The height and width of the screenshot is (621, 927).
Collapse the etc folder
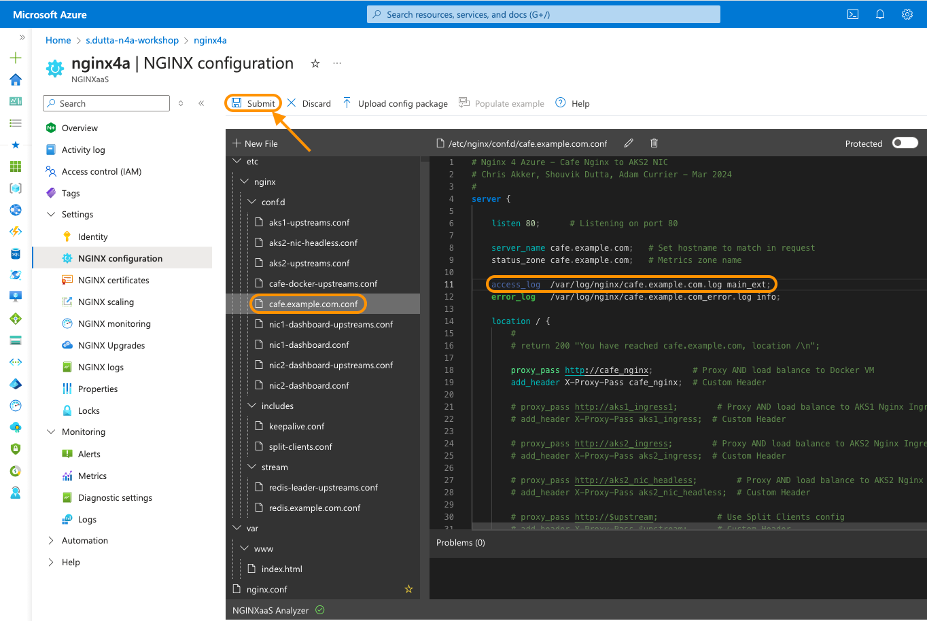[x=237, y=162]
